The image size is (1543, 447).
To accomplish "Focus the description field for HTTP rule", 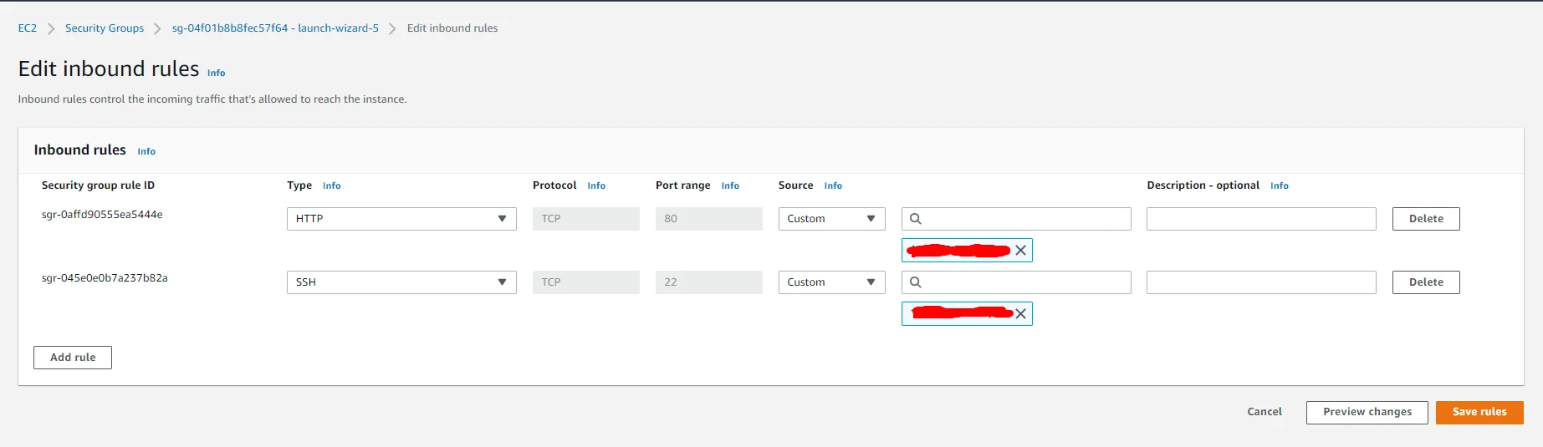I will pos(1260,219).
